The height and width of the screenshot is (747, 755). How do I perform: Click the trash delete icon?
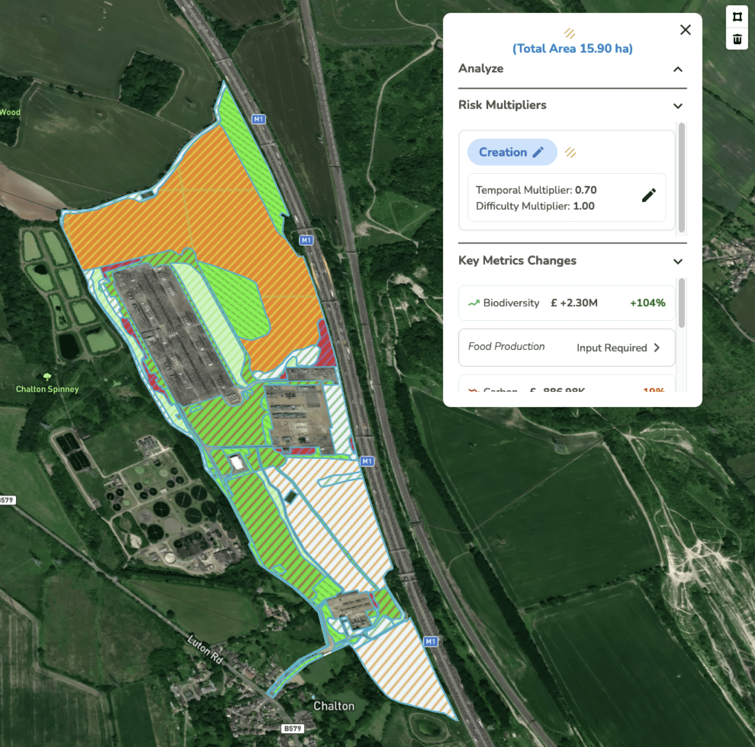pyautogui.click(x=737, y=39)
